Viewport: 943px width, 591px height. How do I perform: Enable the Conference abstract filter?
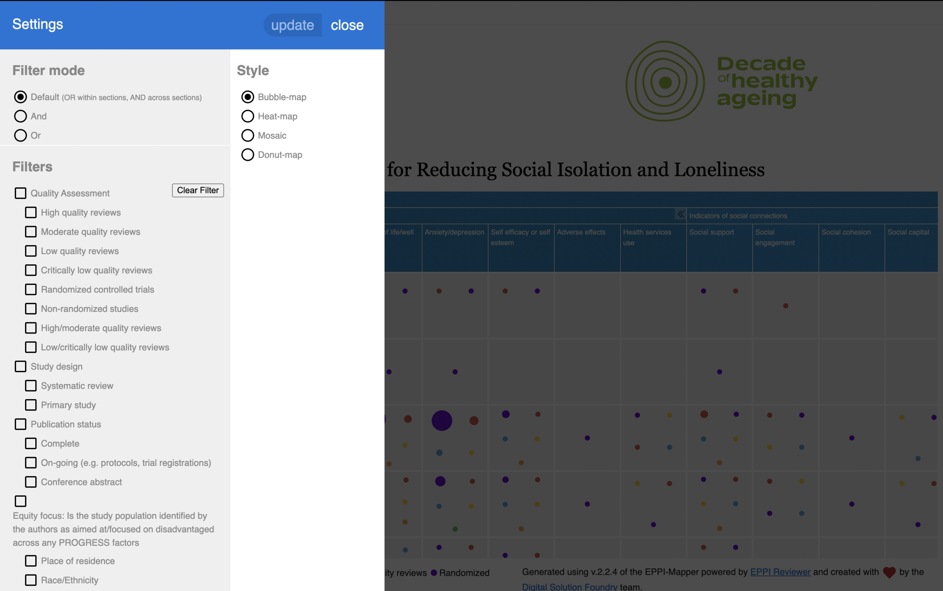point(31,482)
